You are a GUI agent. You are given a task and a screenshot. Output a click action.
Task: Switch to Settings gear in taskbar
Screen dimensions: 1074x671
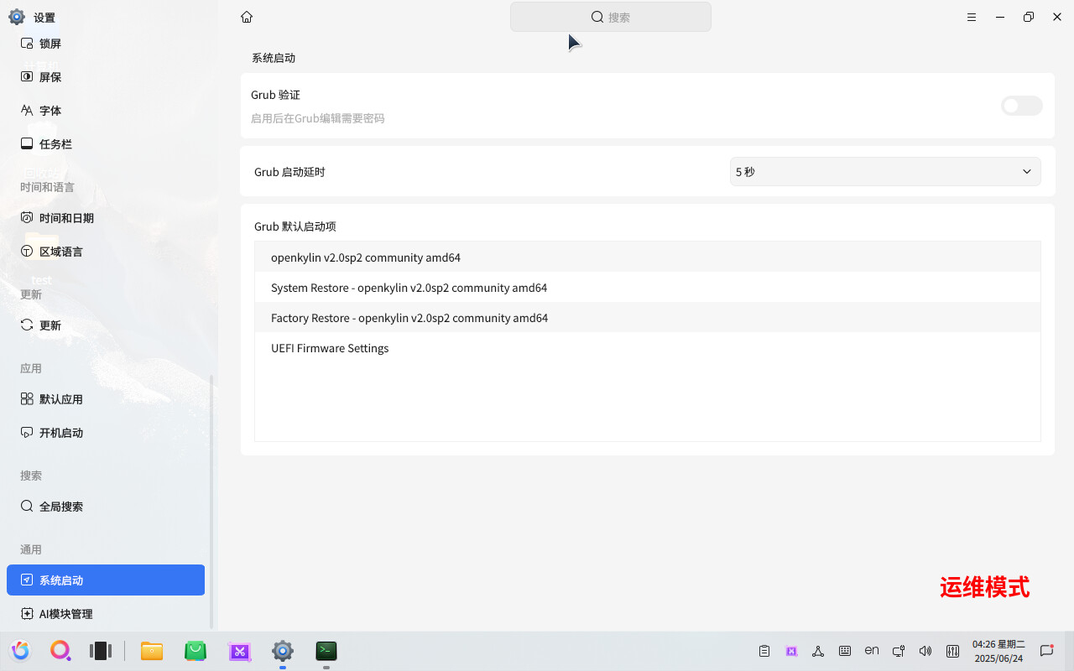(283, 651)
